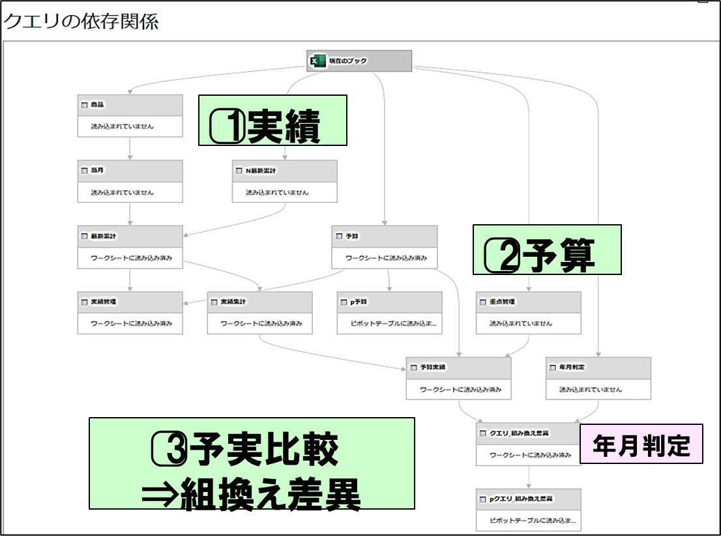The image size is (721, 537).
Task: Click the table icon of 実績集計 query
Action: tap(214, 302)
